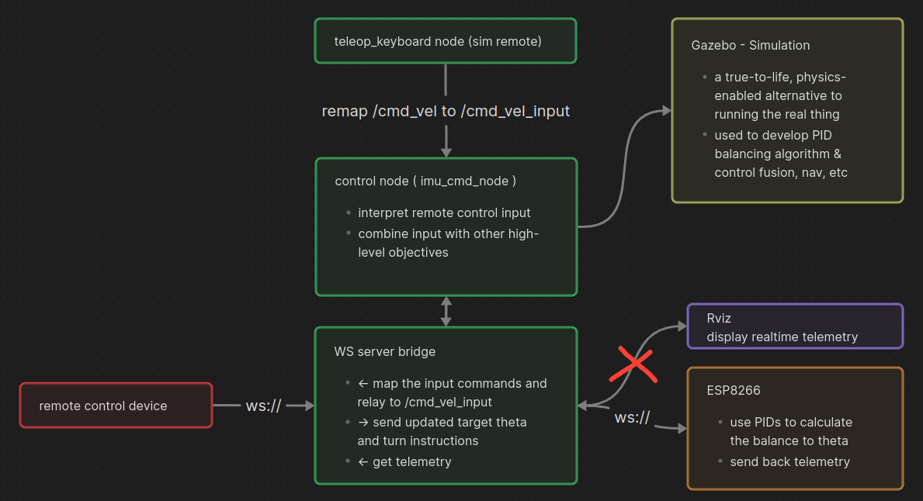The image size is (923, 501).
Task: Select the WS server bridge card title
Action: pyautogui.click(x=384, y=351)
